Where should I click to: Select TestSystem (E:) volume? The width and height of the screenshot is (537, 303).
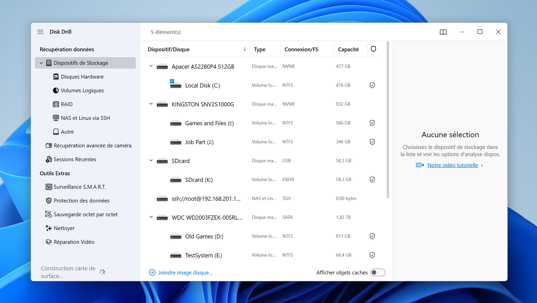[261, 255]
